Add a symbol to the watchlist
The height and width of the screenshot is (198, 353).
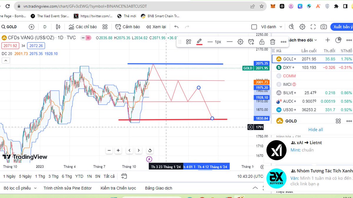(327, 40)
